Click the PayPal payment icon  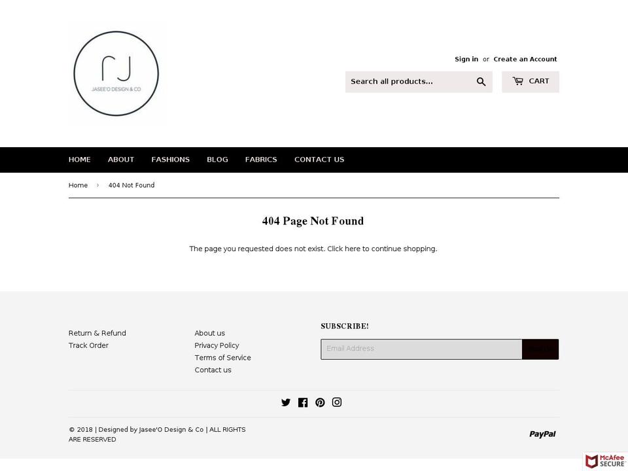click(542, 434)
